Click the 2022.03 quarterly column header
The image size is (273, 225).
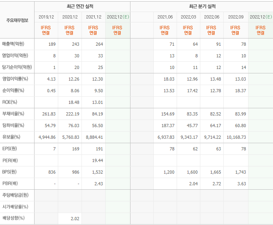click(188, 17)
